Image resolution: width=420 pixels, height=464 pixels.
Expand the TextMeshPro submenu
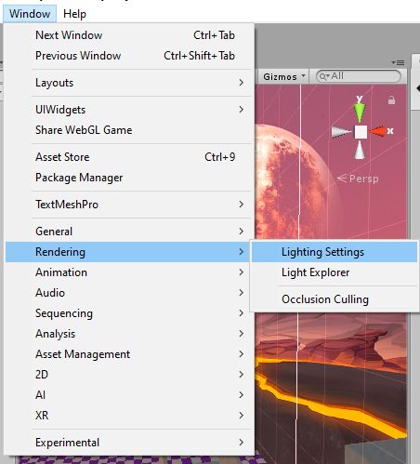coord(129,205)
